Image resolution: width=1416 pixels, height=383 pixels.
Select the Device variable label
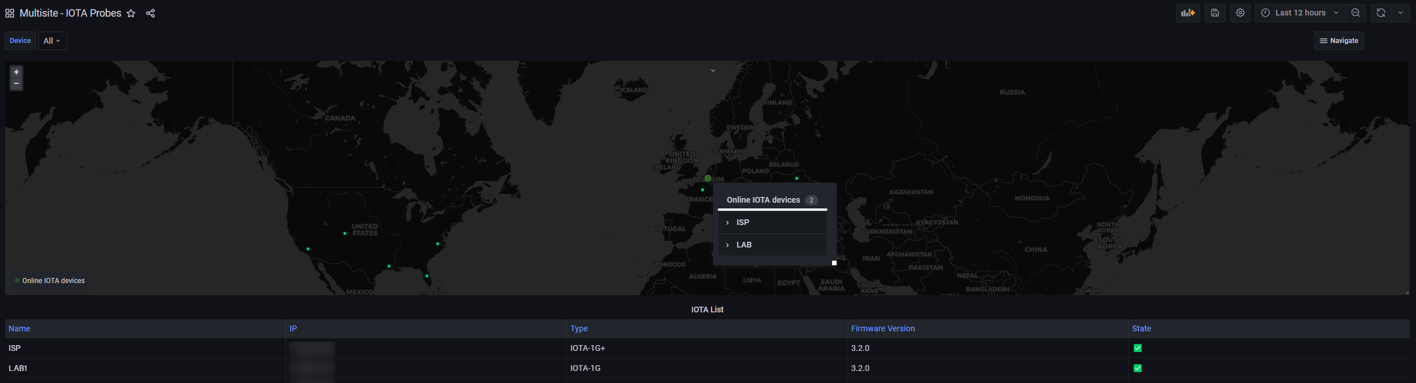click(20, 41)
